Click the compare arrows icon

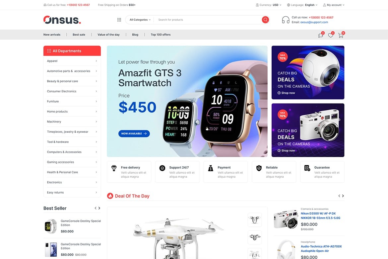point(321,35)
